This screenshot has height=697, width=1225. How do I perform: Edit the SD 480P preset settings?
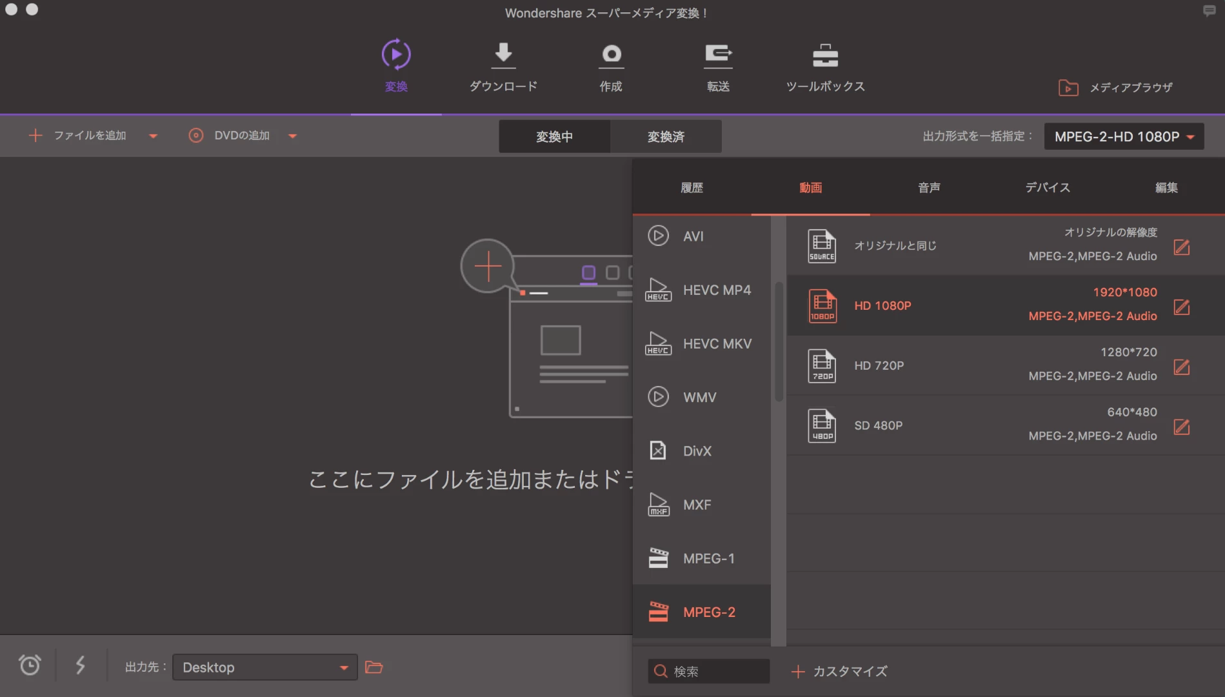[1181, 427]
